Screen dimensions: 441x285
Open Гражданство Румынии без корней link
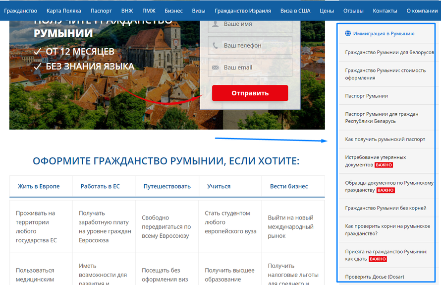386,208
